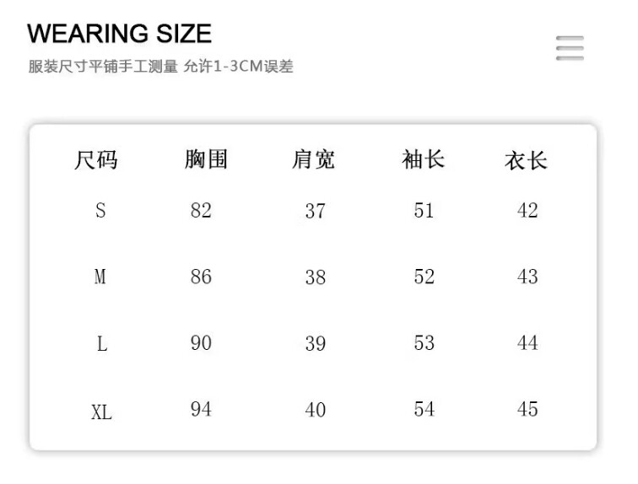Click chest value 82 for size S
This screenshot has height=484, width=638.
[x=201, y=210]
